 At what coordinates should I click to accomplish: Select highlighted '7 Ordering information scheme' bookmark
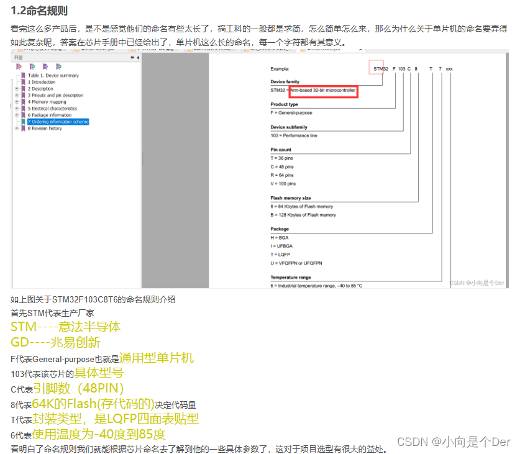[58, 122]
